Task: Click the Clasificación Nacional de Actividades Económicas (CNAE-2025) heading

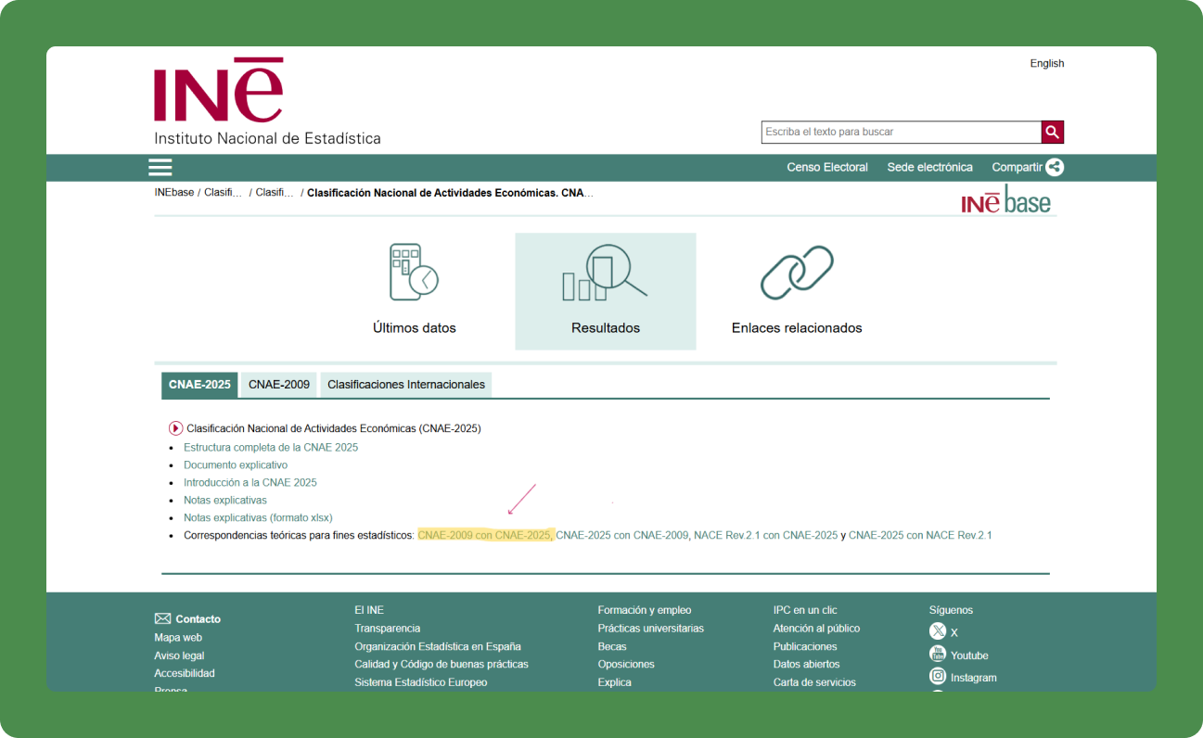Action: tap(334, 428)
